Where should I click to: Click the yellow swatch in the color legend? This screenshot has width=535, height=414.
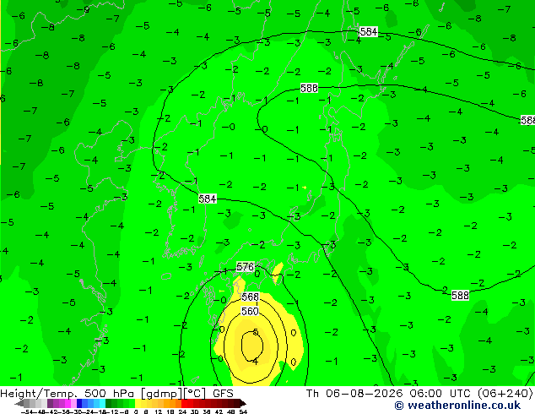coord(138,403)
